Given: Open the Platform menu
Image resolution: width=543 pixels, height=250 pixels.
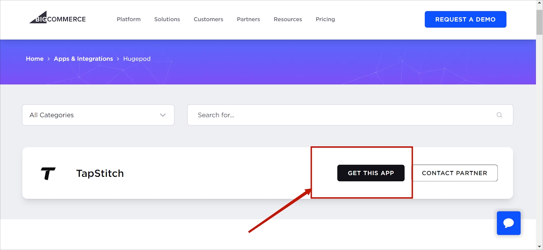Looking at the screenshot, I should point(129,19).
